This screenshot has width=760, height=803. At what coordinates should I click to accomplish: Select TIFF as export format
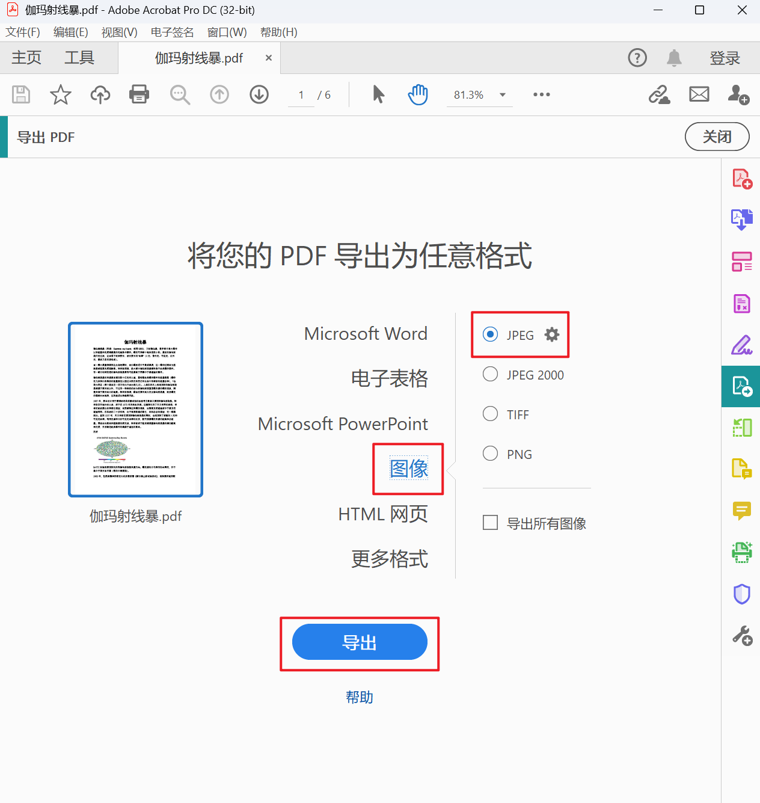[x=490, y=414]
